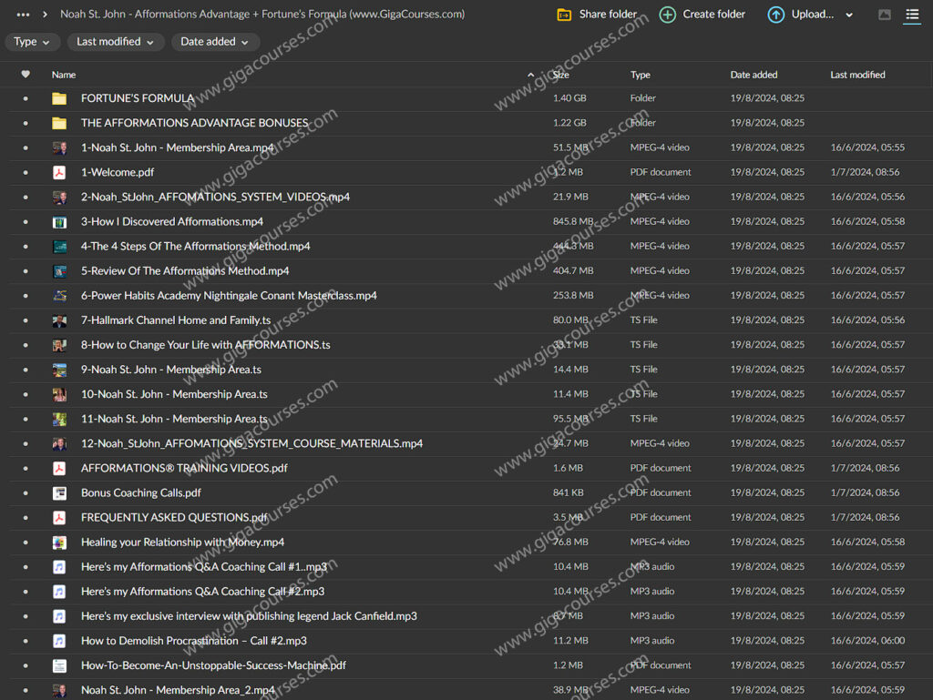
Task: Open the breadcrumb ellipsis menu
Action: click(x=24, y=15)
